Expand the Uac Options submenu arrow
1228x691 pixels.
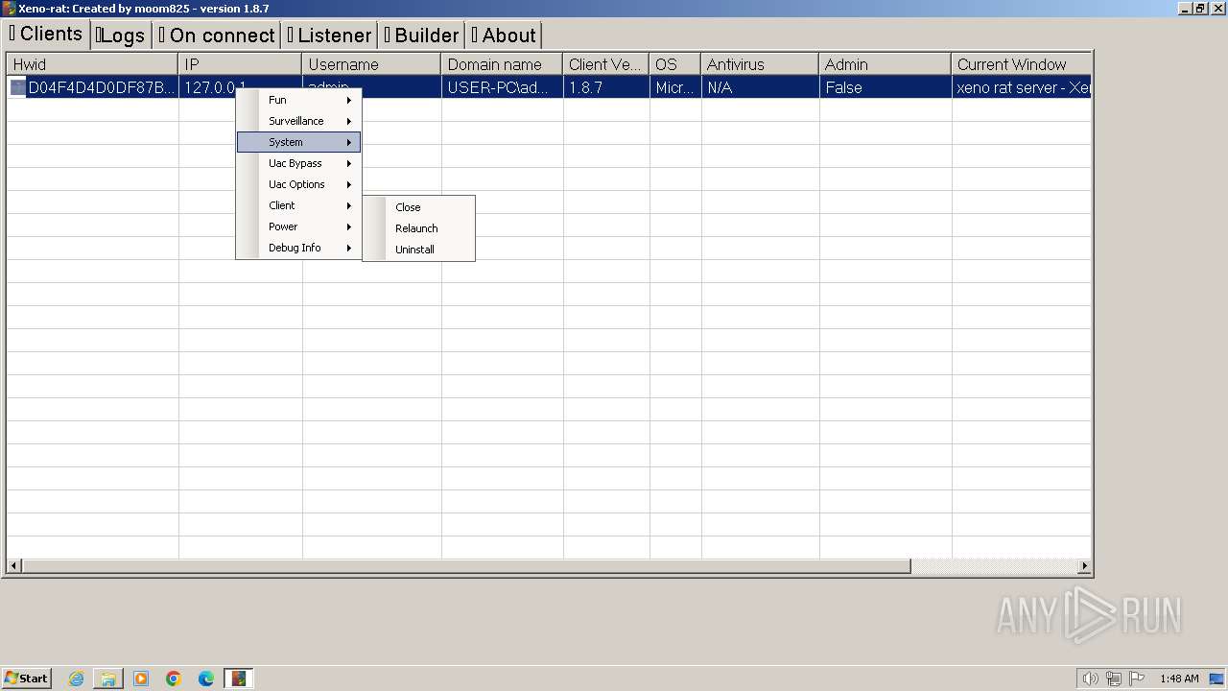tap(349, 184)
